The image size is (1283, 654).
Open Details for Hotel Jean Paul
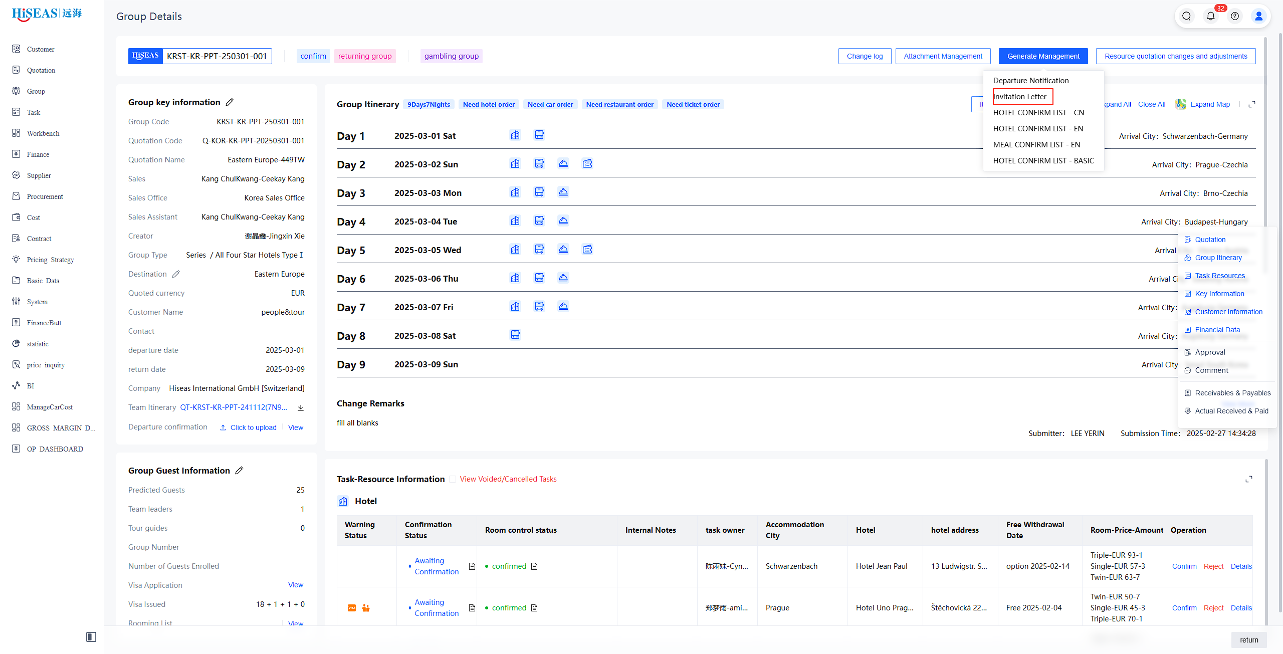coord(1241,566)
